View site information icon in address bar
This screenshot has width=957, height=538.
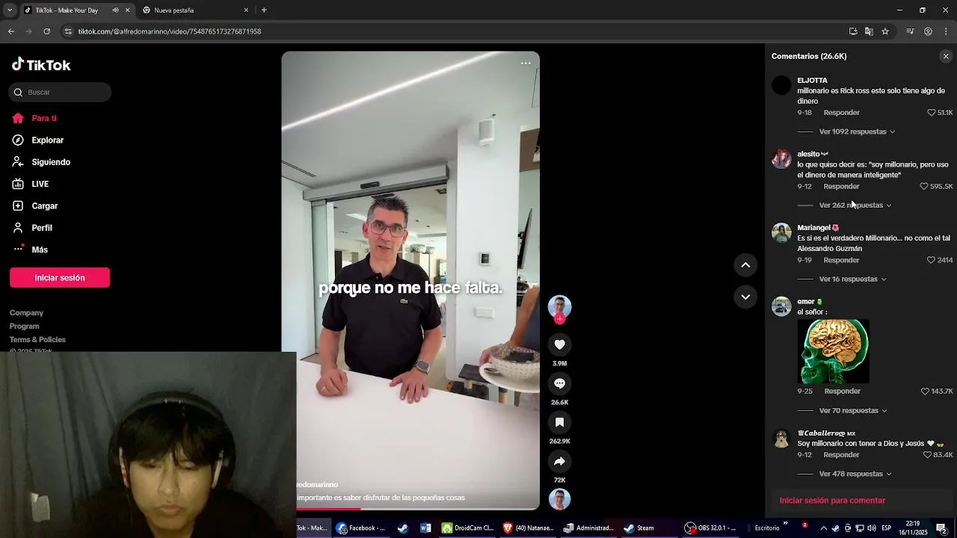tap(68, 31)
